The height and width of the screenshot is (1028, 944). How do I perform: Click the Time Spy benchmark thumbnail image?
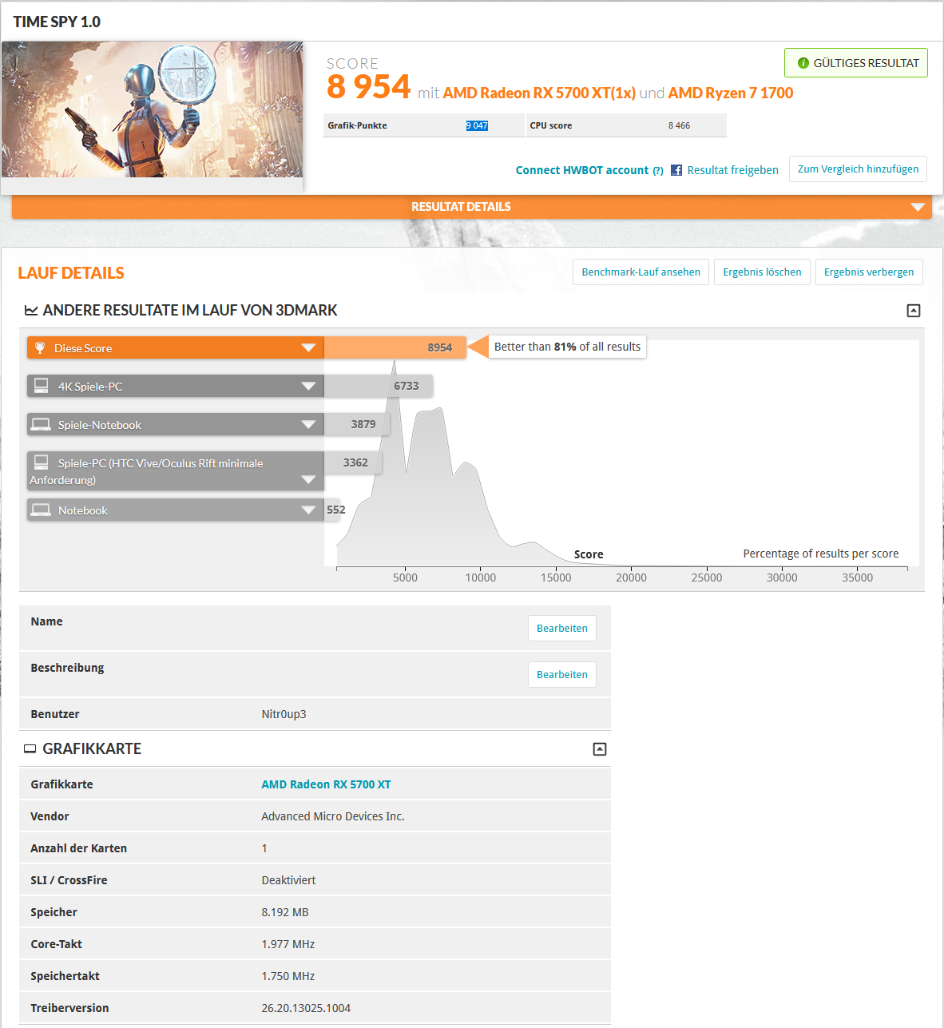152,109
